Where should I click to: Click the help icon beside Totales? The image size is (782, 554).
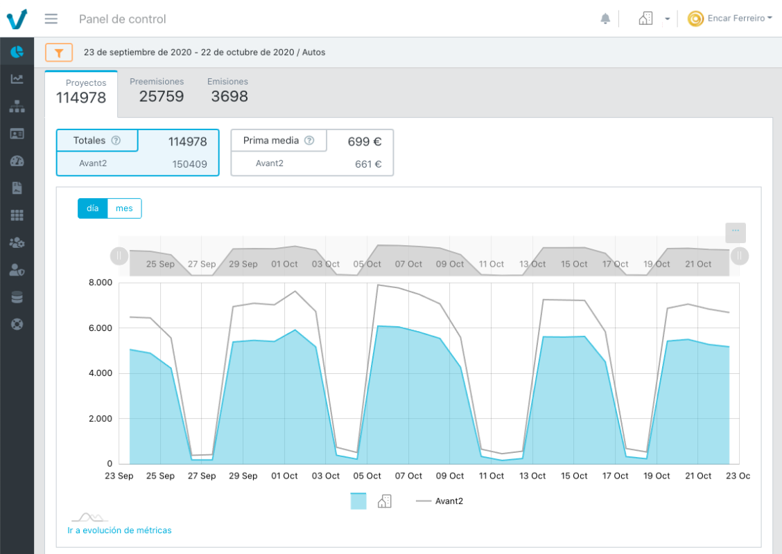[x=116, y=141]
